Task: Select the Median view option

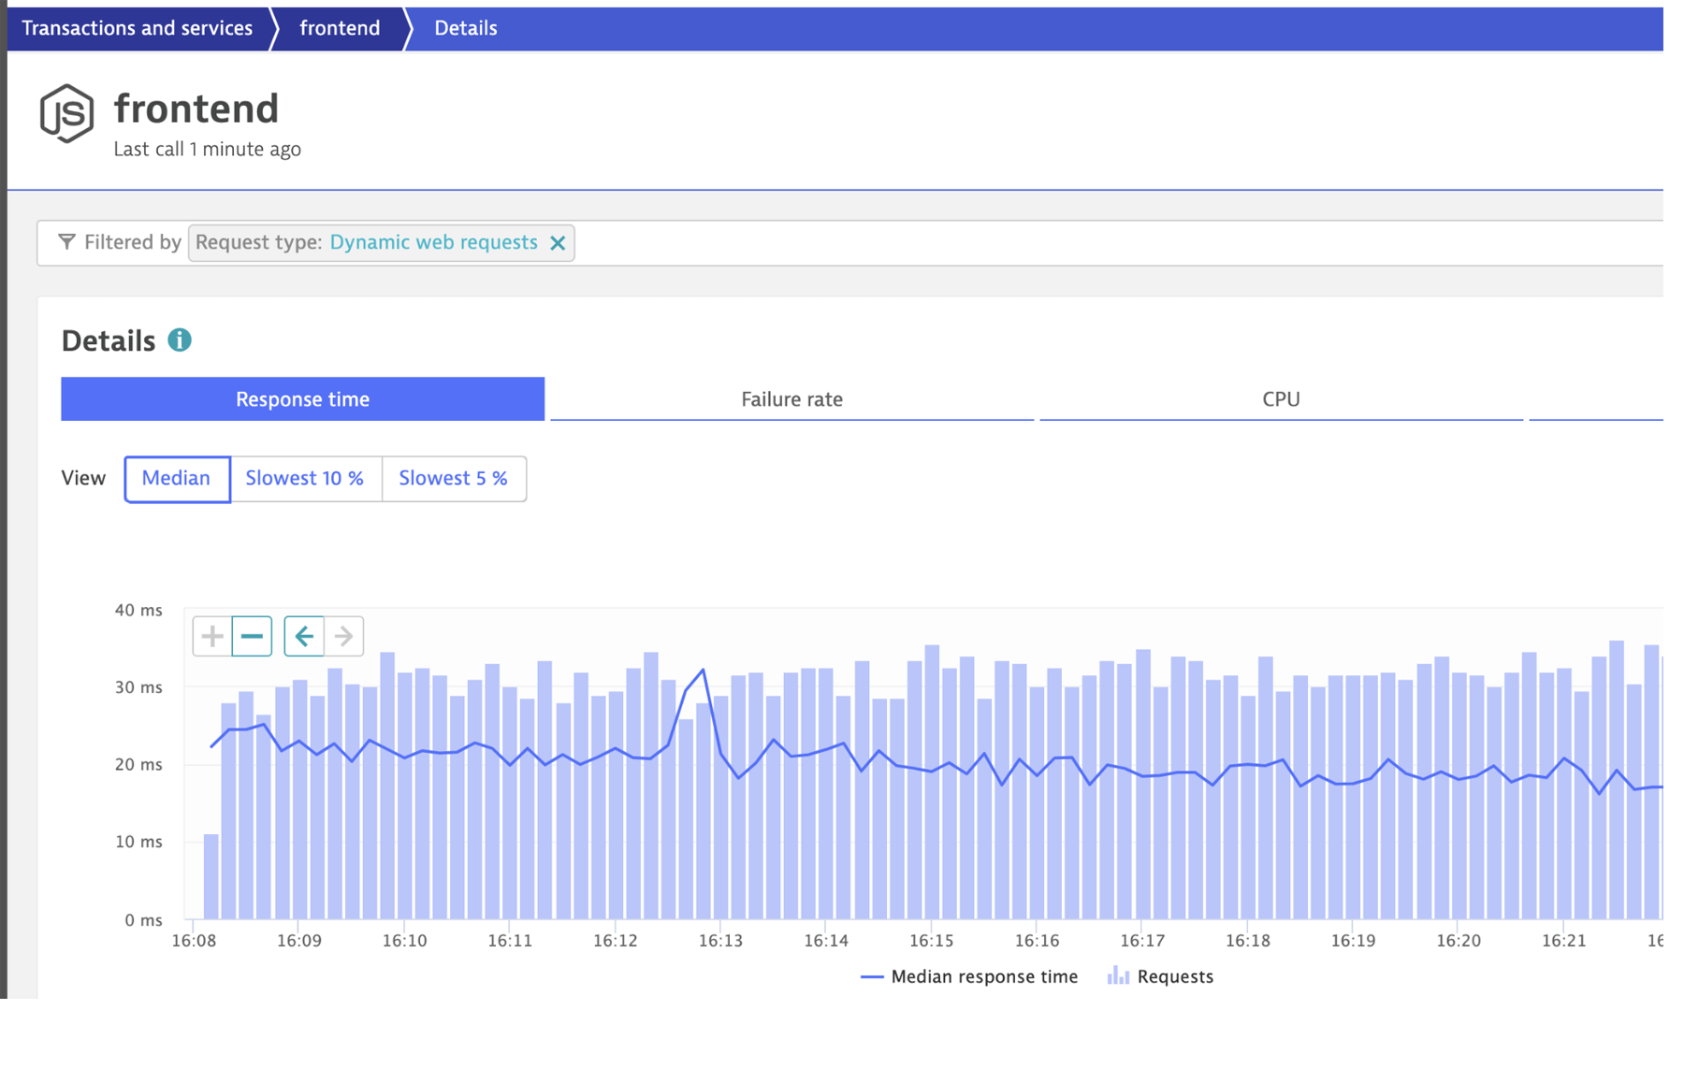Action: (177, 478)
